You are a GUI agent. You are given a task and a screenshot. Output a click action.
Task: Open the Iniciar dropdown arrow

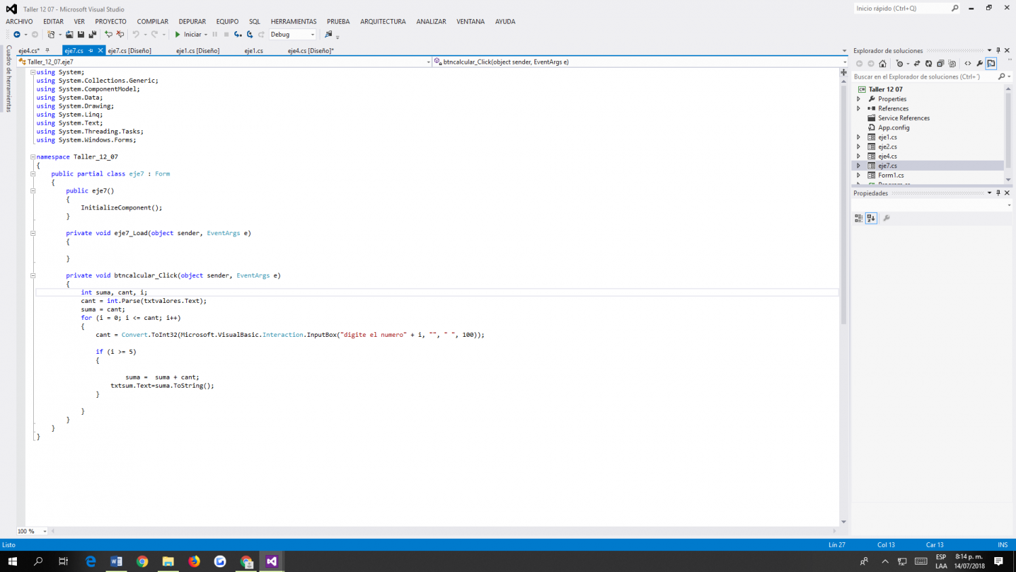206,35
